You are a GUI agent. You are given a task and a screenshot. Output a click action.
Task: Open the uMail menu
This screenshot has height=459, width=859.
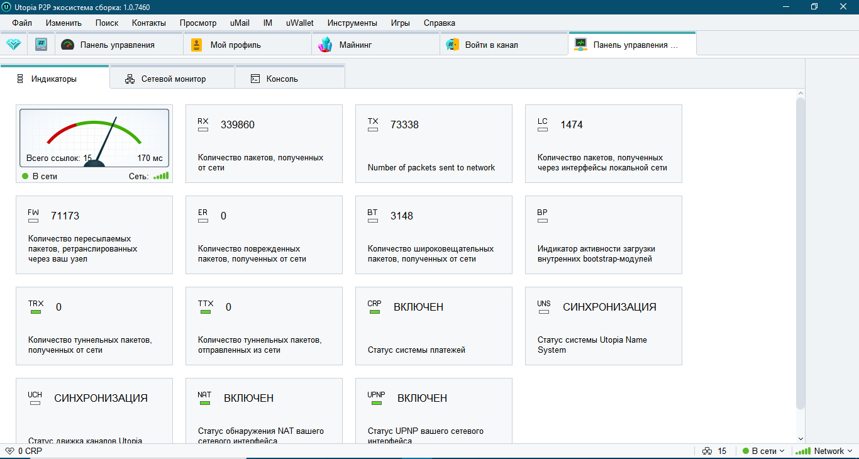coord(240,23)
